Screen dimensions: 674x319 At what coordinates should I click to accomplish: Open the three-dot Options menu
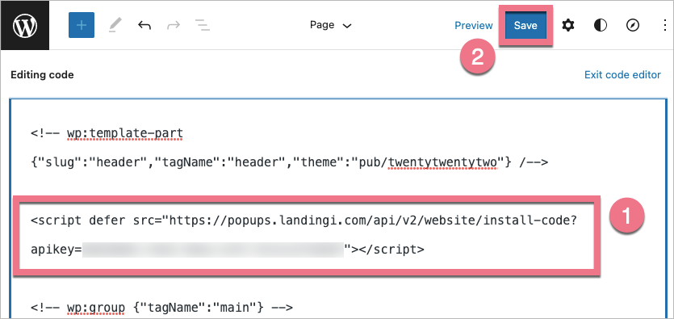[x=664, y=25]
